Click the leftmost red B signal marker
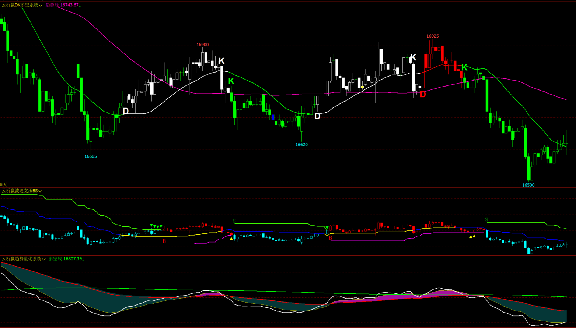 click(x=164, y=241)
